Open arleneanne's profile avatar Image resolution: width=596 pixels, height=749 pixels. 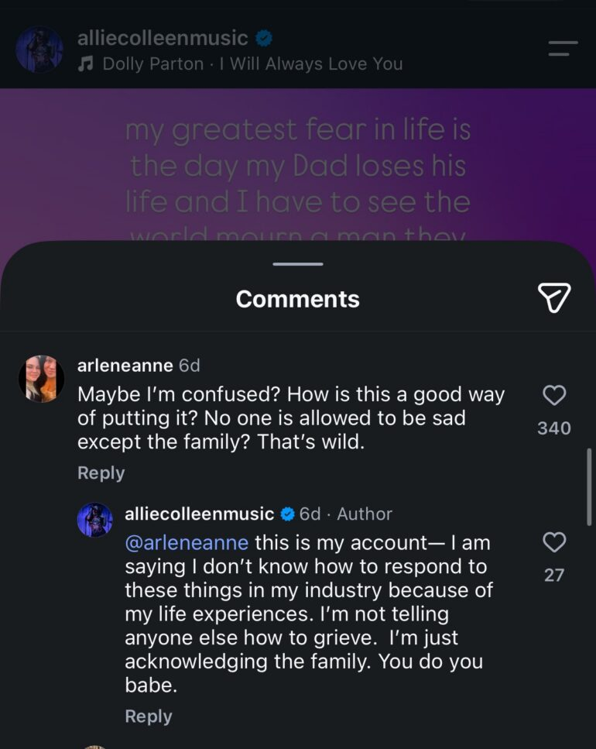42,379
